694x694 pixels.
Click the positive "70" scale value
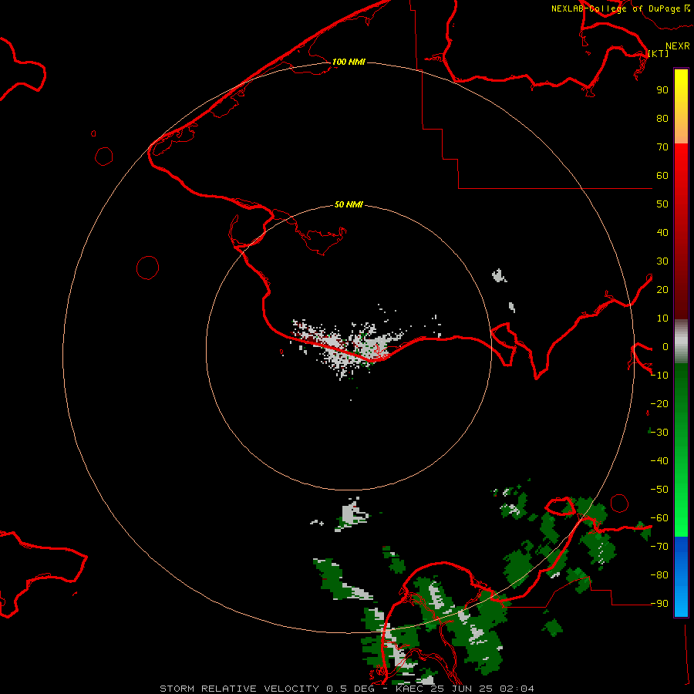click(x=662, y=147)
